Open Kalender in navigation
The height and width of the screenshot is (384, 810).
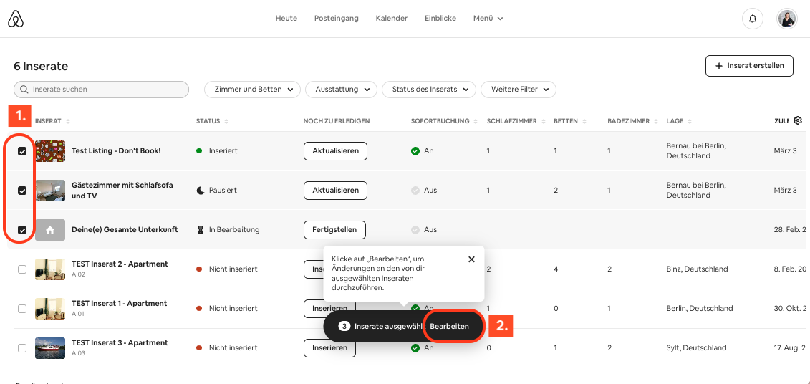pos(392,18)
